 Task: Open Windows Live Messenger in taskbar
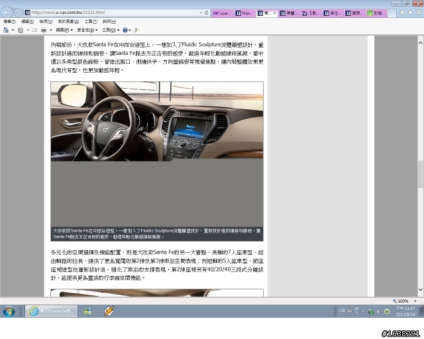88,311
